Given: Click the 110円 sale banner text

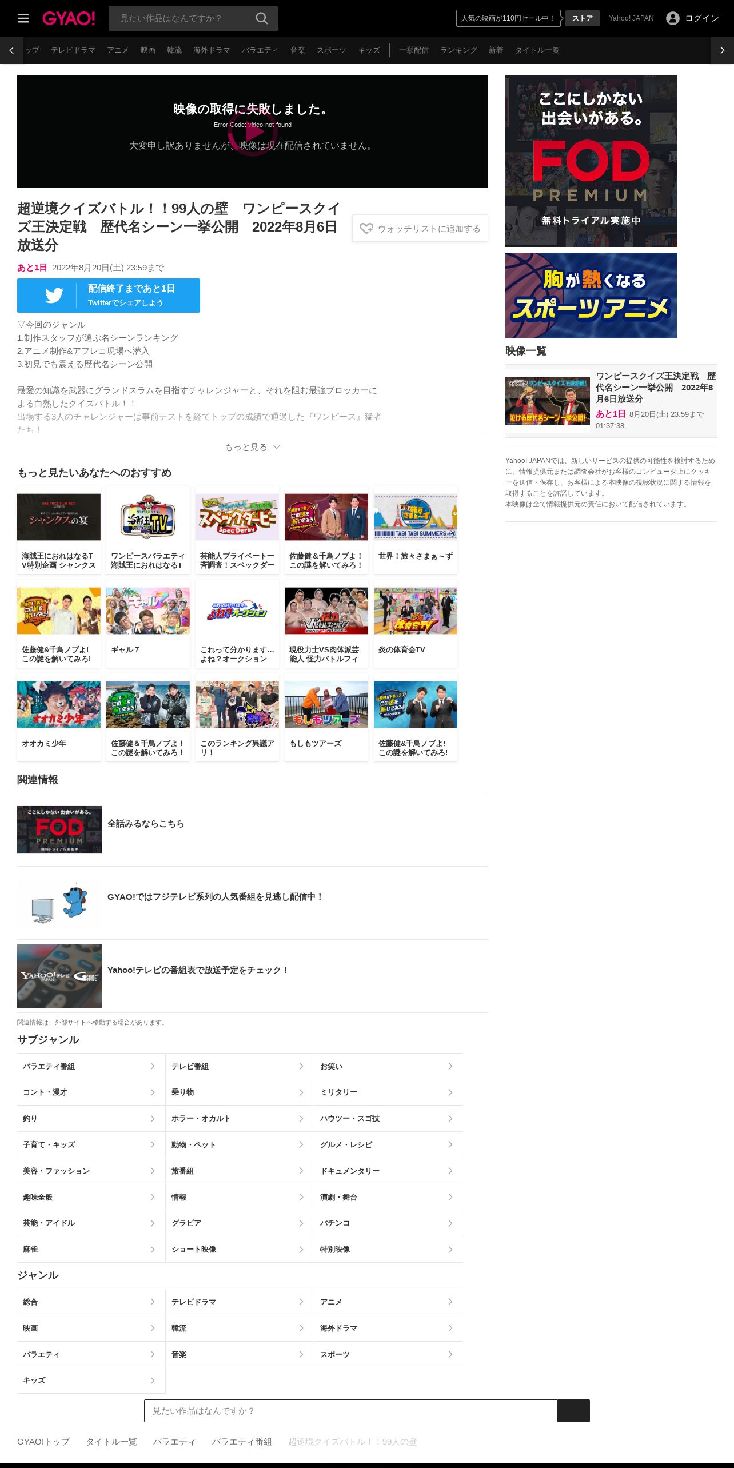Looking at the screenshot, I should [x=508, y=18].
